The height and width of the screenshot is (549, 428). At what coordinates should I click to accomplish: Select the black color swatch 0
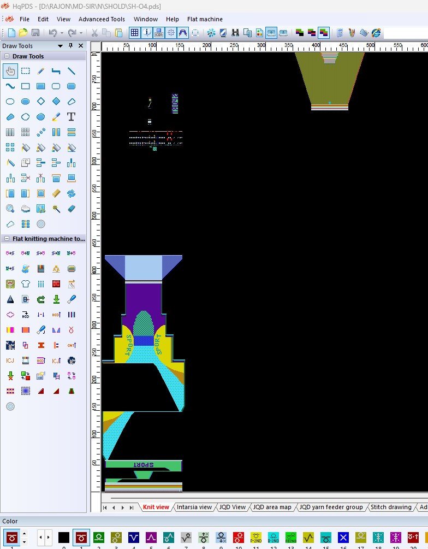tap(64, 537)
